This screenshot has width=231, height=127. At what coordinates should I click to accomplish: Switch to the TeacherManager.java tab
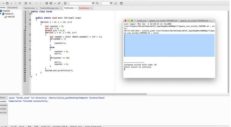(49, 8)
